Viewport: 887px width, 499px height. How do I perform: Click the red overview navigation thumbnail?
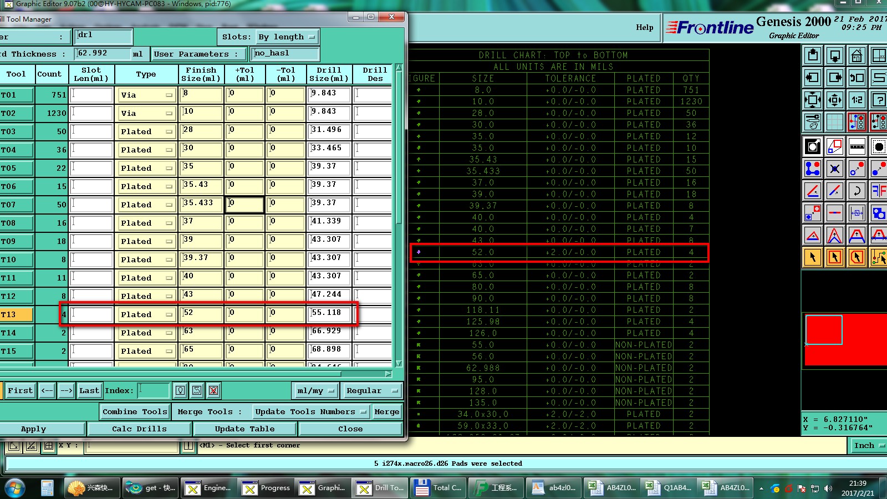845,340
